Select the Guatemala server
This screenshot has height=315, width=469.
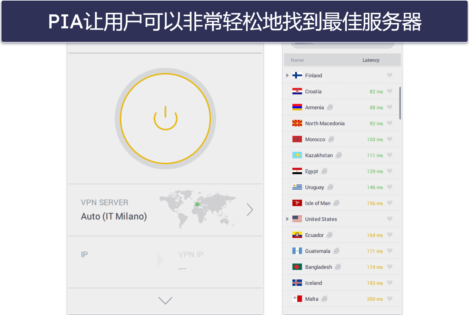coord(342,251)
